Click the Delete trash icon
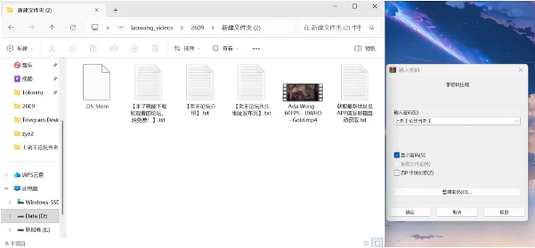This screenshot has height=248, width=535. tap(155, 49)
